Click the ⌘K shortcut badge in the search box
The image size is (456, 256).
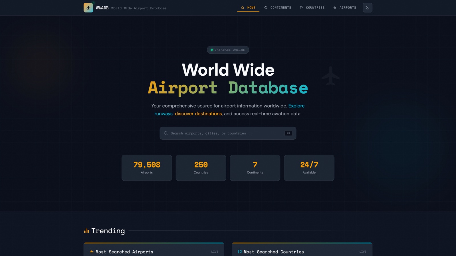pos(288,133)
